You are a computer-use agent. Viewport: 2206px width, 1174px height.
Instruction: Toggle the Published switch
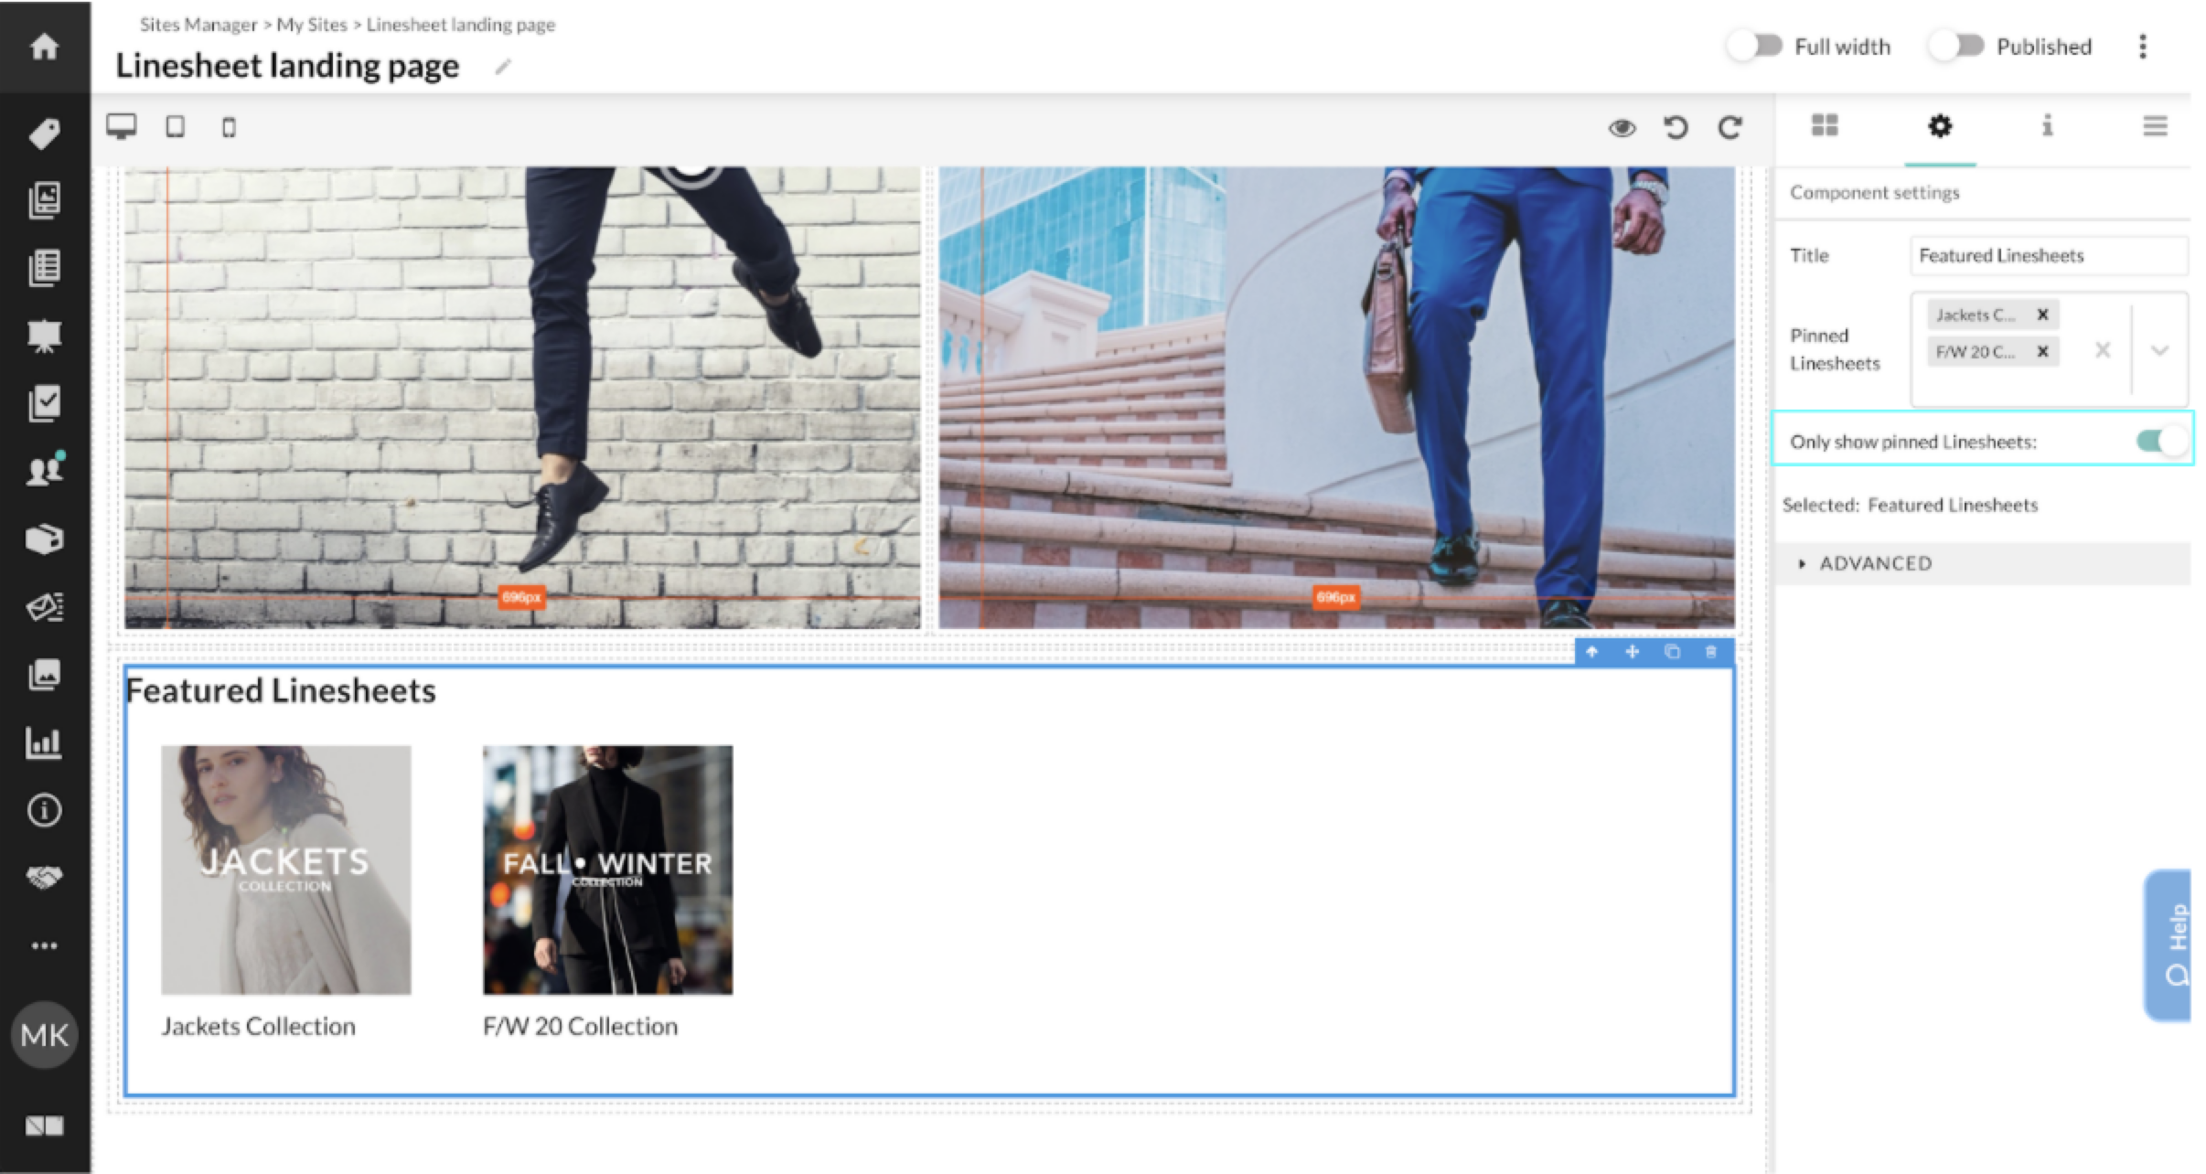pos(1956,46)
